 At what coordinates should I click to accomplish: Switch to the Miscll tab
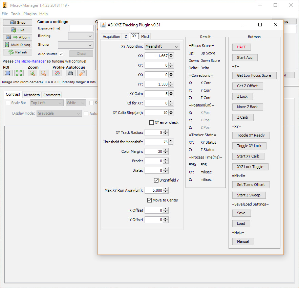coord(145,37)
